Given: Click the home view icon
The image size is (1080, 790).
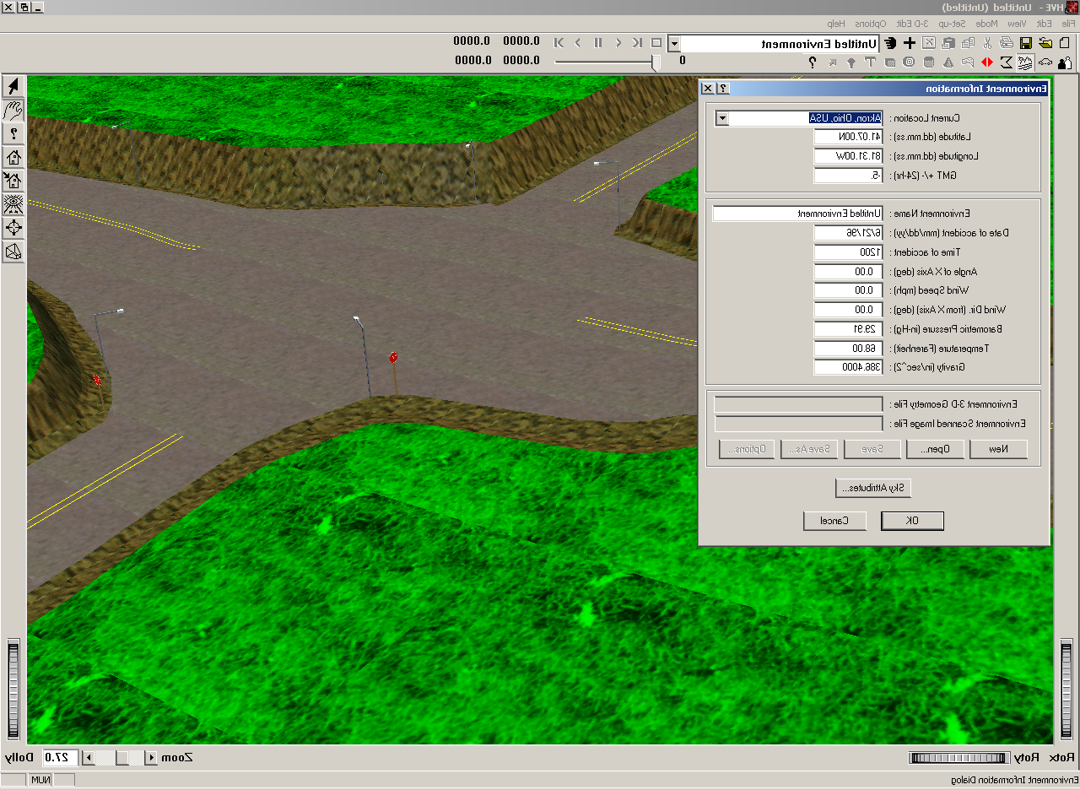Looking at the screenshot, I should tap(13, 157).
